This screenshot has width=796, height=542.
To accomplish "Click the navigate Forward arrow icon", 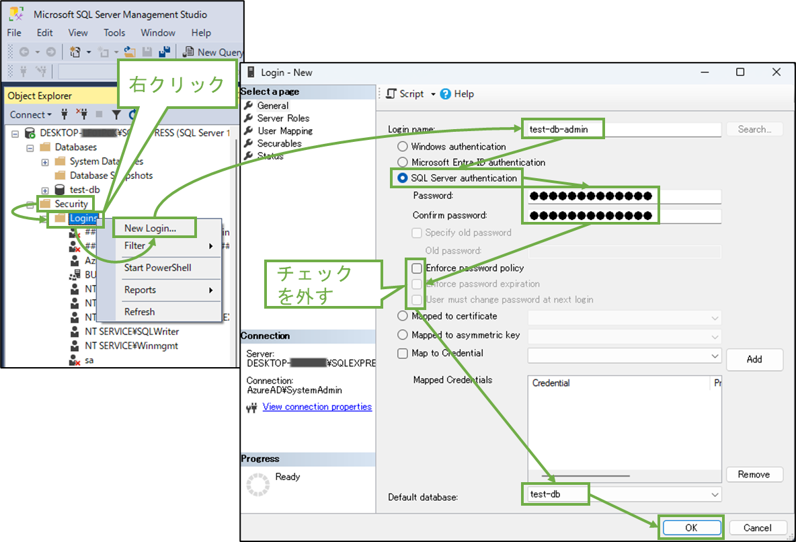I will [51, 52].
